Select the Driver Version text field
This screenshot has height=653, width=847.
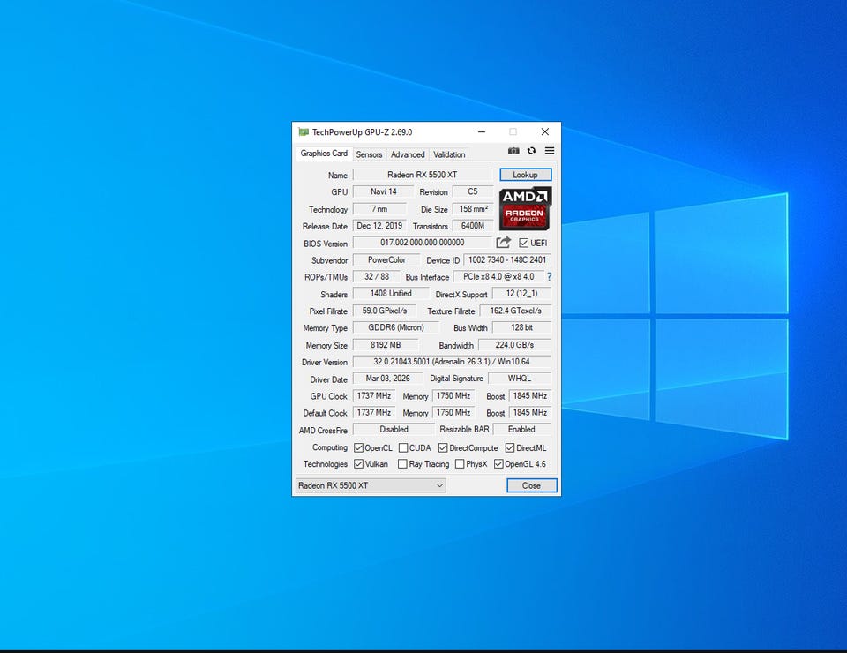pos(451,362)
